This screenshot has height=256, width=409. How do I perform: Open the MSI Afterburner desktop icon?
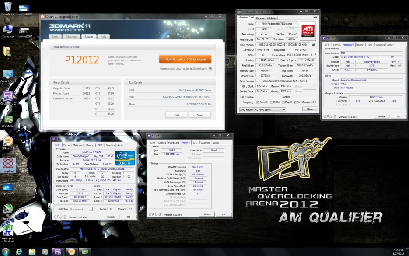point(7,210)
